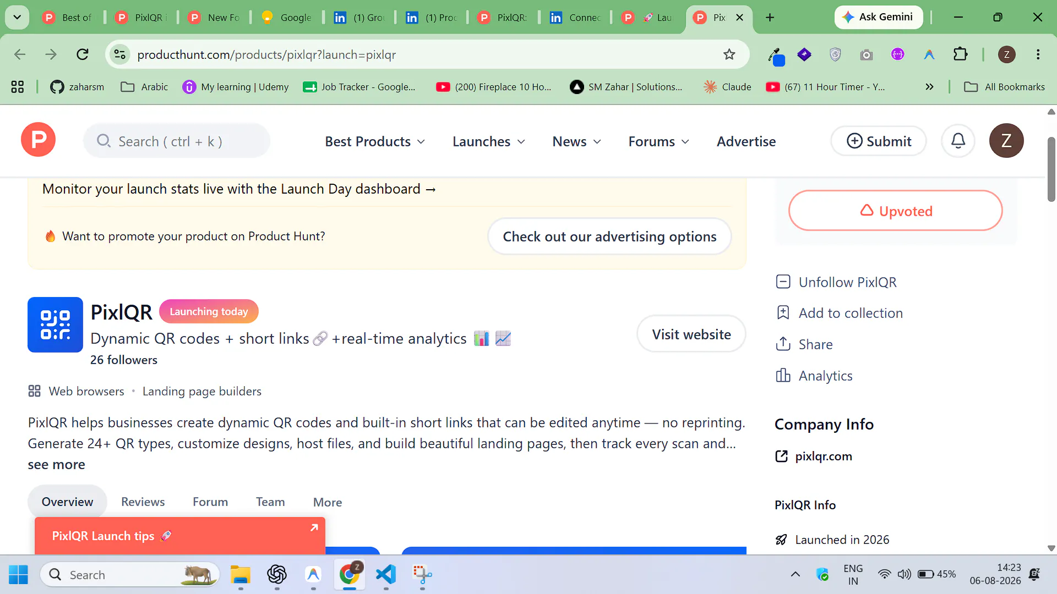Add PixlQR to a collection
The height and width of the screenshot is (594, 1057).
pyautogui.click(x=840, y=313)
